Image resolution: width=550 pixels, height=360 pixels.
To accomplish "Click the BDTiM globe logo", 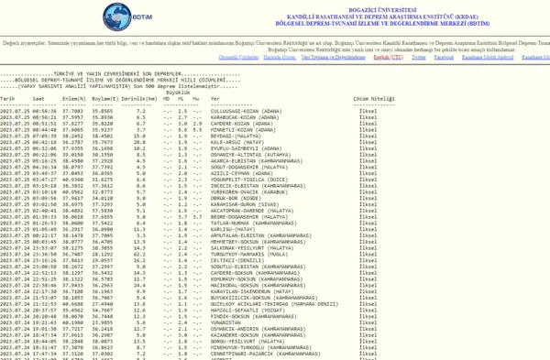I will [x=117, y=16].
